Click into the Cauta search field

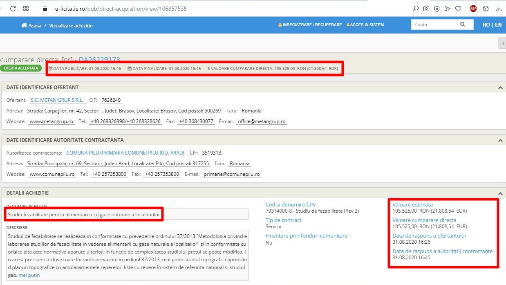coord(435,25)
